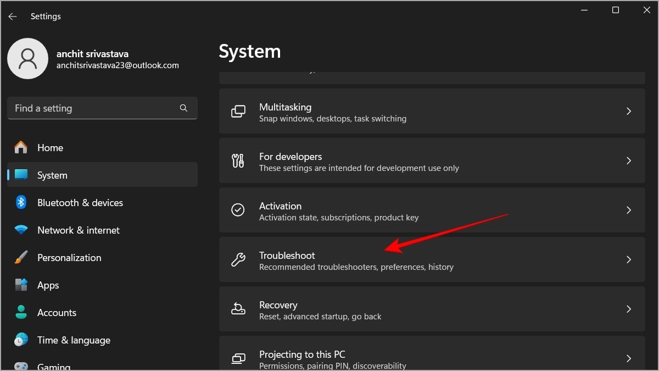Viewport: 659px width, 371px height.
Task: Click the Recovery icon
Action: [x=238, y=308]
